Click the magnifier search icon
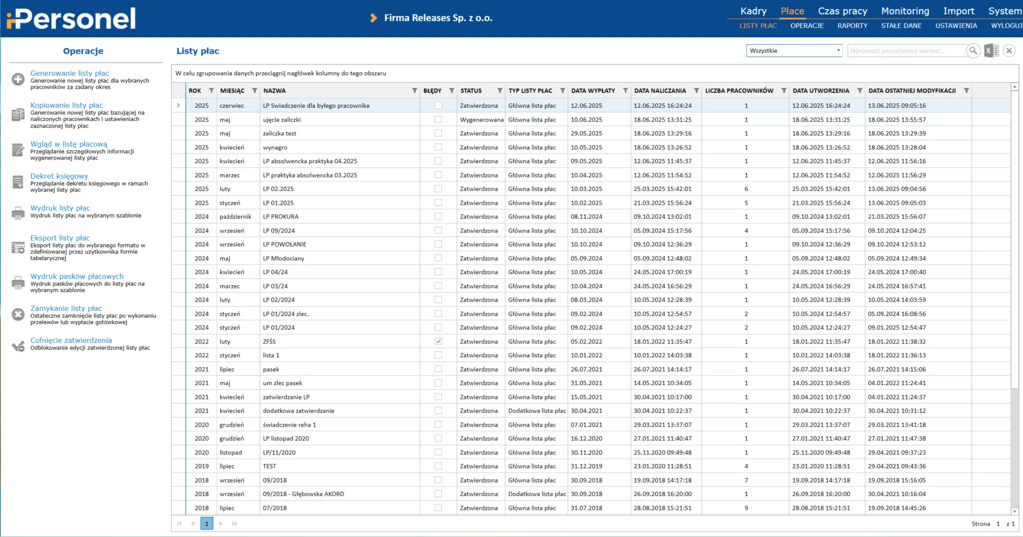Screen dimensions: 1023x537 click(973, 51)
